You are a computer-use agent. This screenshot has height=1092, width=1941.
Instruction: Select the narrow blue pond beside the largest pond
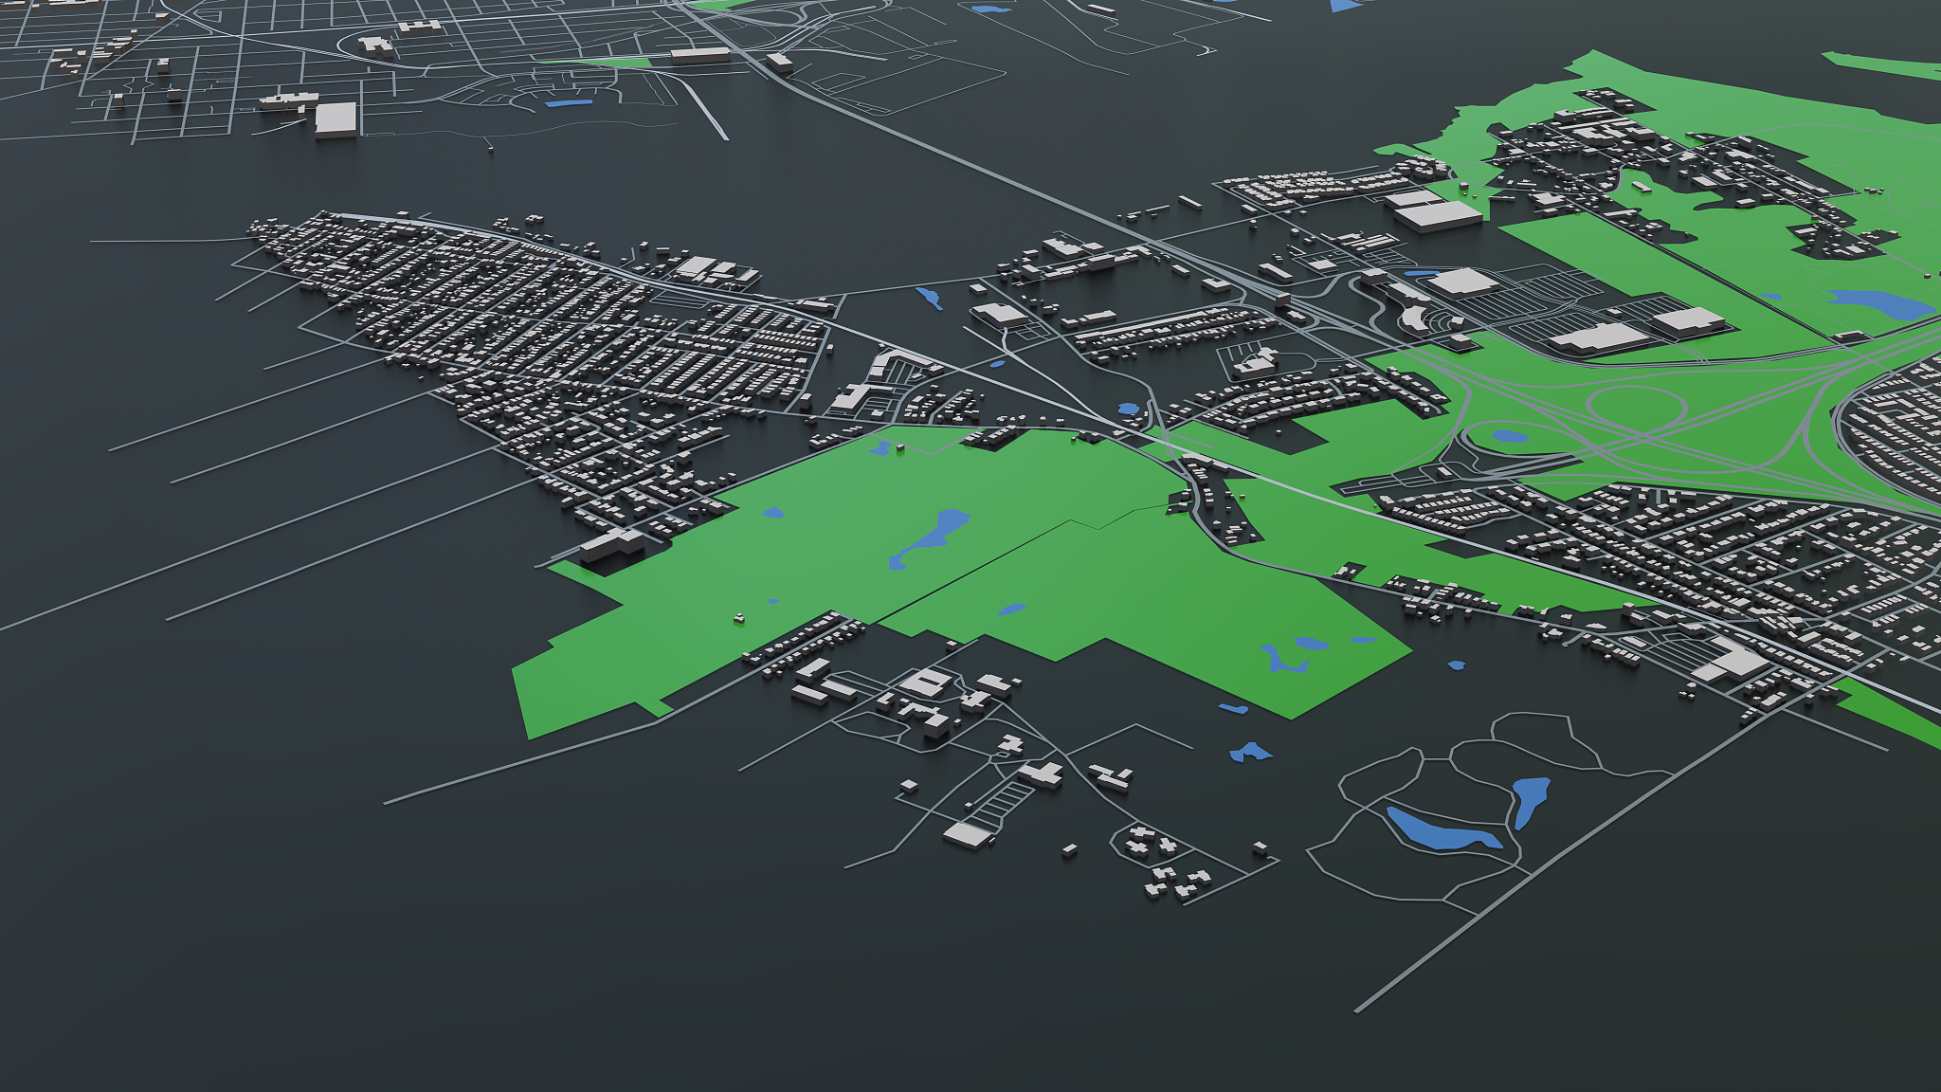(x=1528, y=798)
